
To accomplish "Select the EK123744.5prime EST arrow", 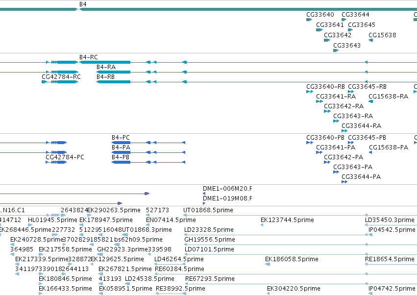I will pyautogui.click(x=262, y=225).
